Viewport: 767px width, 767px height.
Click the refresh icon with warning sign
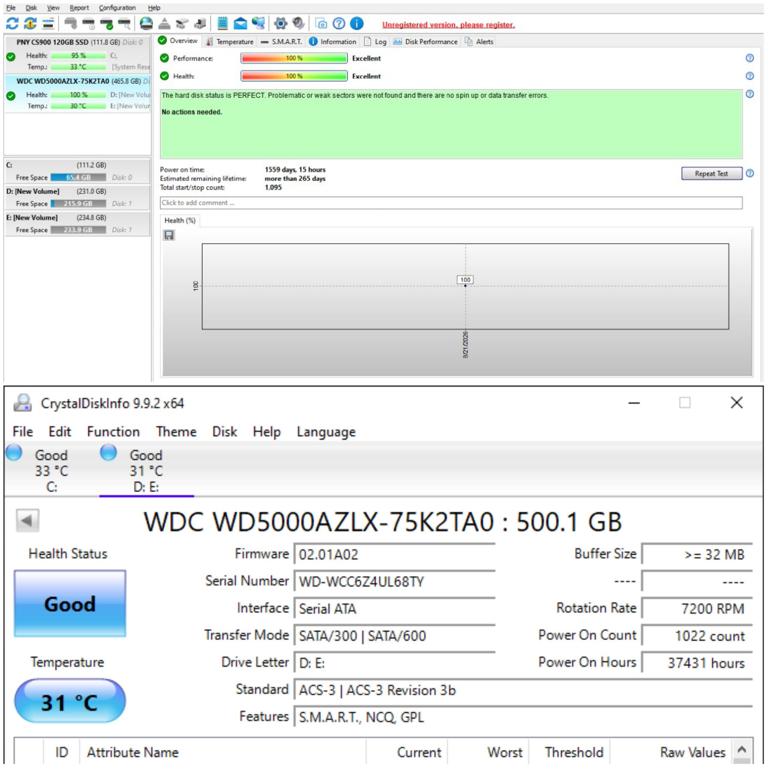tap(30, 24)
